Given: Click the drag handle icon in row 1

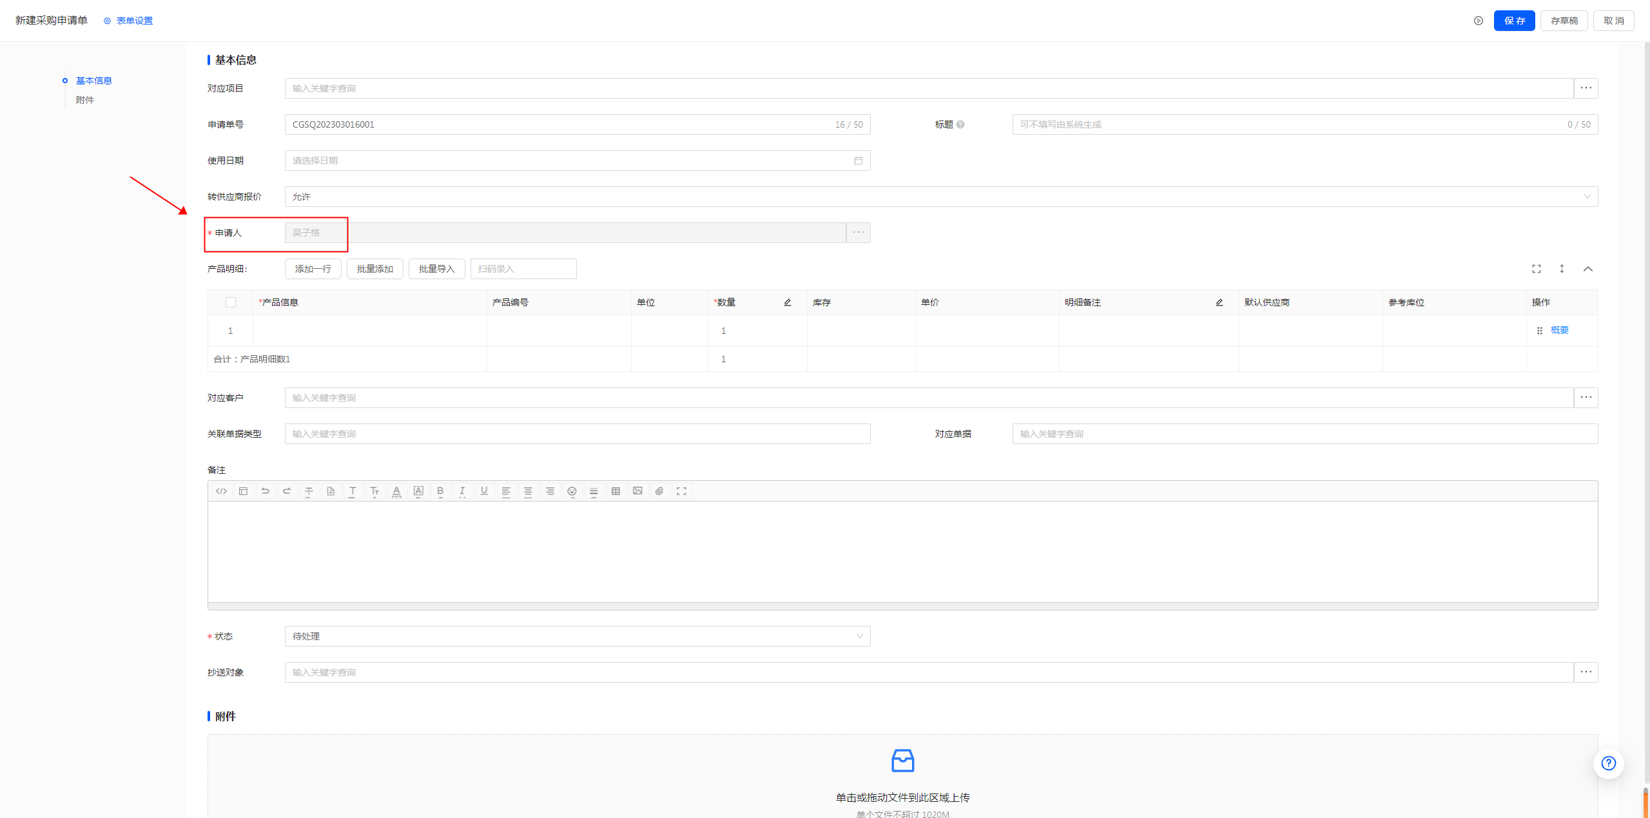Looking at the screenshot, I should point(1540,331).
